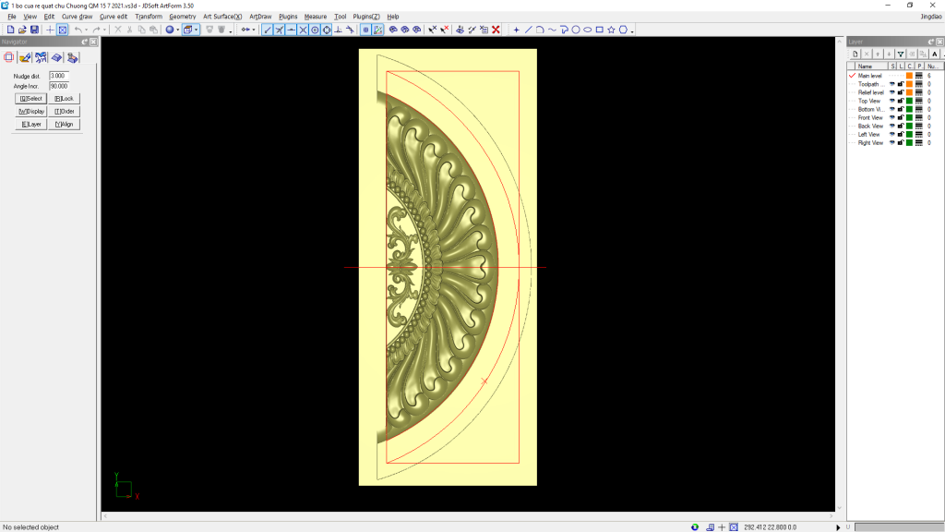Screen dimensions: 945x532
Task: Open the Curve draw menu
Action: click(x=78, y=17)
